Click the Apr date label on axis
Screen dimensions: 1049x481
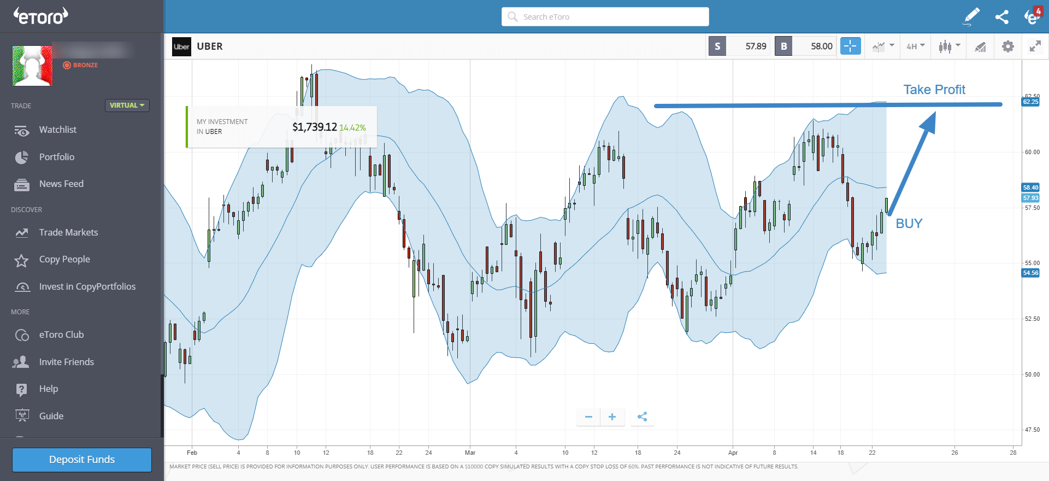pyautogui.click(x=733, y=453)
